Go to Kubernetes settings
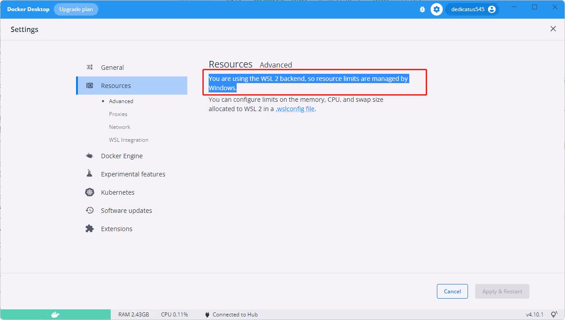This screenshot has height=320, width=565. (x=132, y=192)
